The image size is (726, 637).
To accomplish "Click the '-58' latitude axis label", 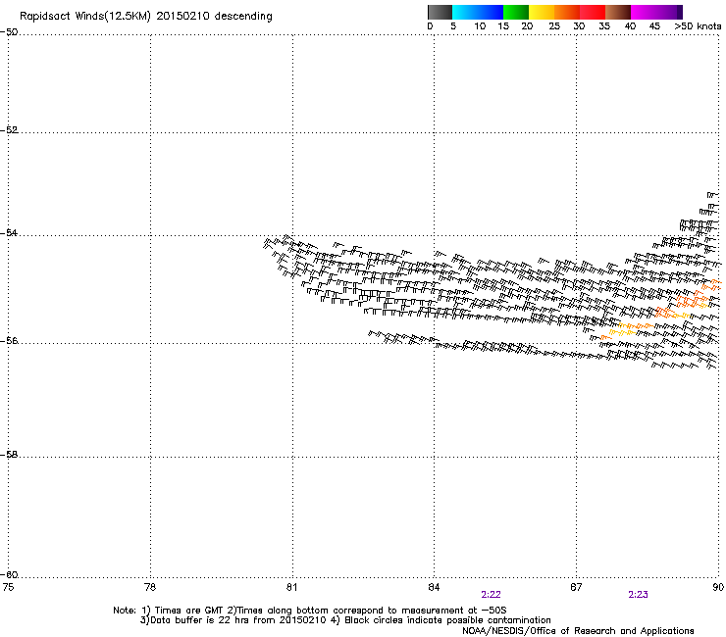I will tap(9, 455).
